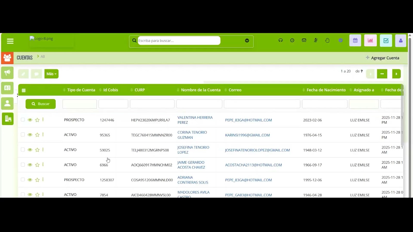Open the headset call center icon
413x232 pixels.
[x=281, y=40]
